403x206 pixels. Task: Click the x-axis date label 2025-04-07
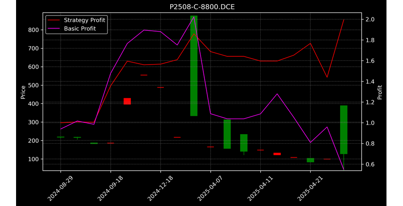coord(210,189)
